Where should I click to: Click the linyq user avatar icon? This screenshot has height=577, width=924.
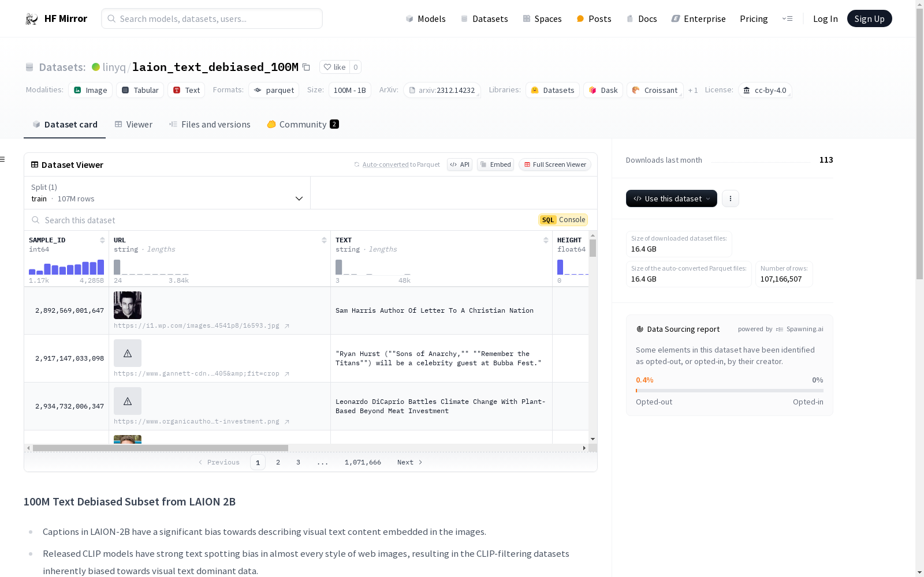pyautogui.click(x=96, y=67)
